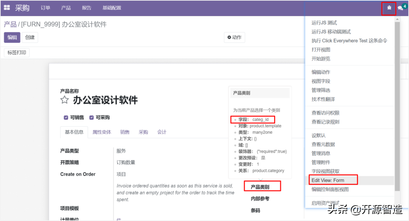Open the 基础配置 menu
This screenshot has width=409, height=221.
[112, 8]
